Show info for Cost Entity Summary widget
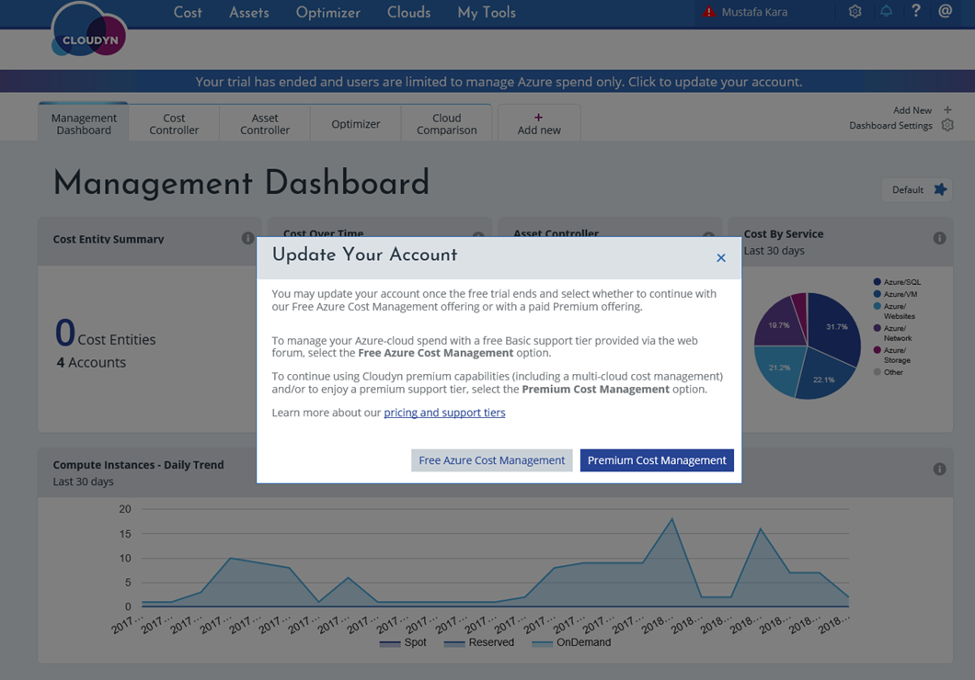975x680 pixels. point(247,239)
